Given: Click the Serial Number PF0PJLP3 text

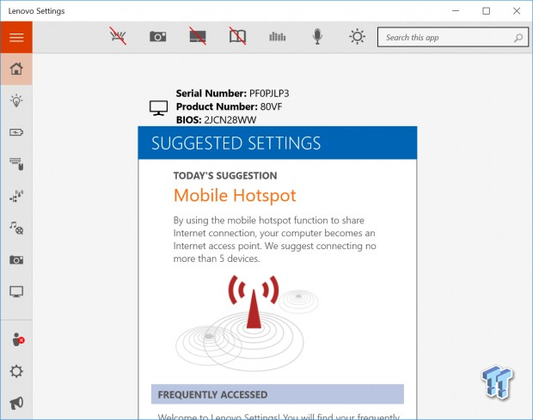Looking at the screenshot, I should point(232,94).
